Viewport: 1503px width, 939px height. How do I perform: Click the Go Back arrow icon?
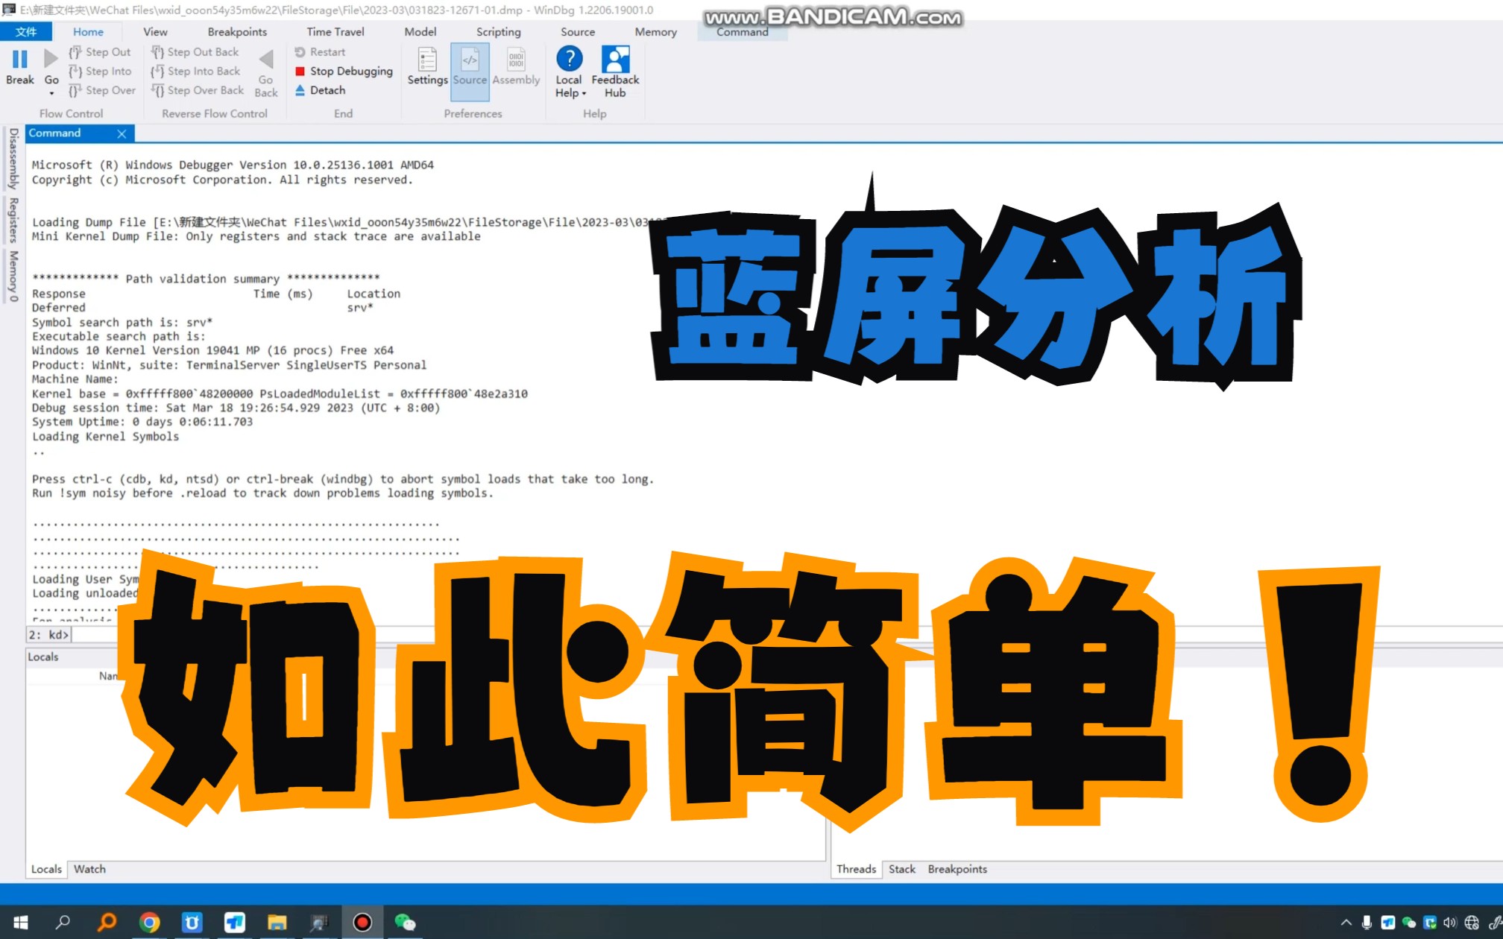266,59
